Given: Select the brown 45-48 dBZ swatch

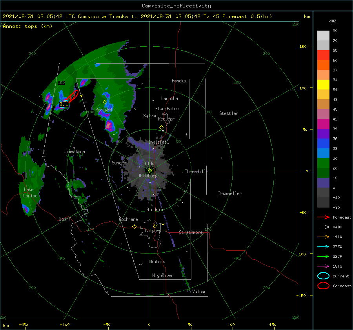Looking at the screenshot, I should pyautogui.click(x=323, y=104).
